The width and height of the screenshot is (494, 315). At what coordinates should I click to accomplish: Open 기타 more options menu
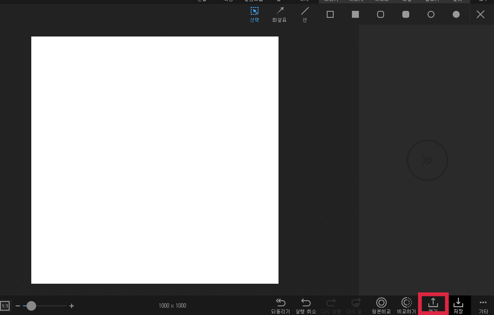[x=483, y=306]
